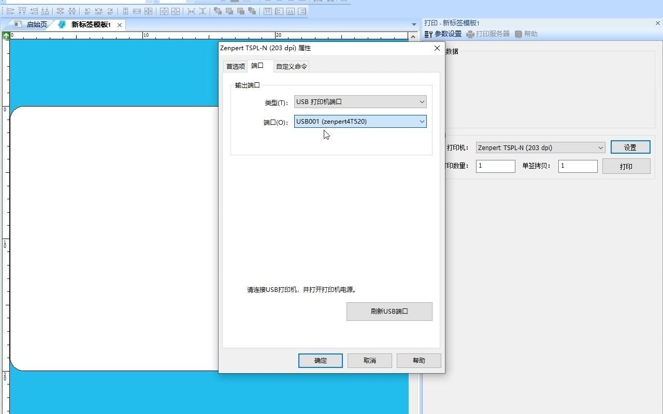
Task: Click the make same width icon
Action: [137, 11]
